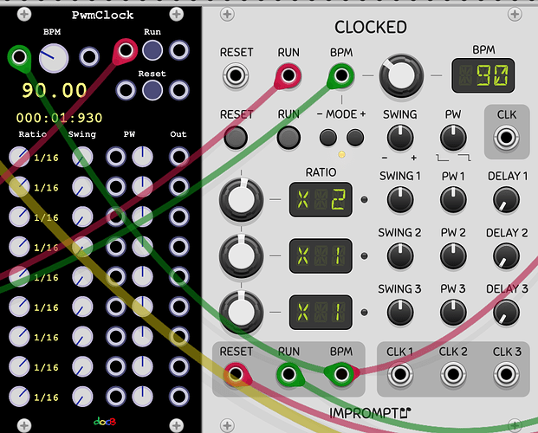The width and height of the screenshot is (538, 433).
Task: Click Clocked top BPM input jack
Action: point(341,75)
